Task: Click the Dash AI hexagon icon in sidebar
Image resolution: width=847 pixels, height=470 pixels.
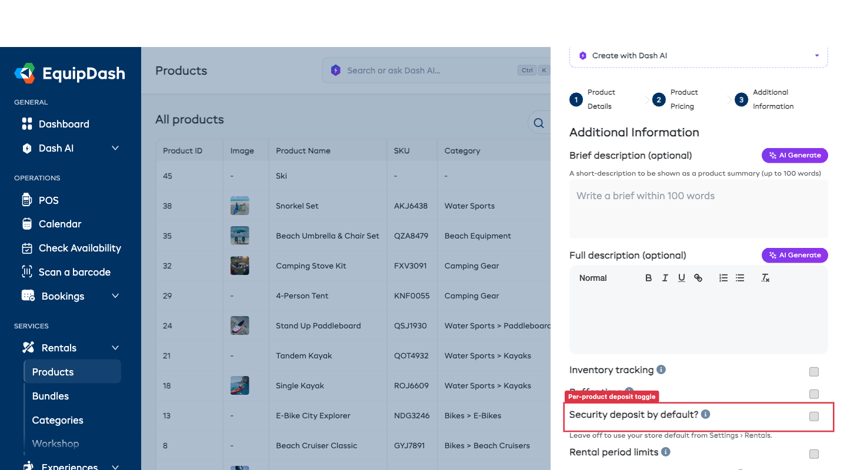Action: pyautogui.click(x=27, y=148)
